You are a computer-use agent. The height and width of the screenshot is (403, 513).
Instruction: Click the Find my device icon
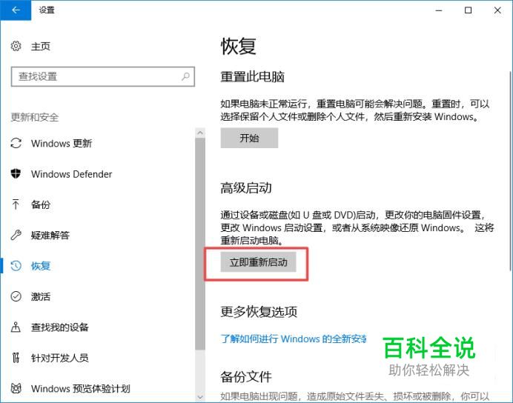16,327
